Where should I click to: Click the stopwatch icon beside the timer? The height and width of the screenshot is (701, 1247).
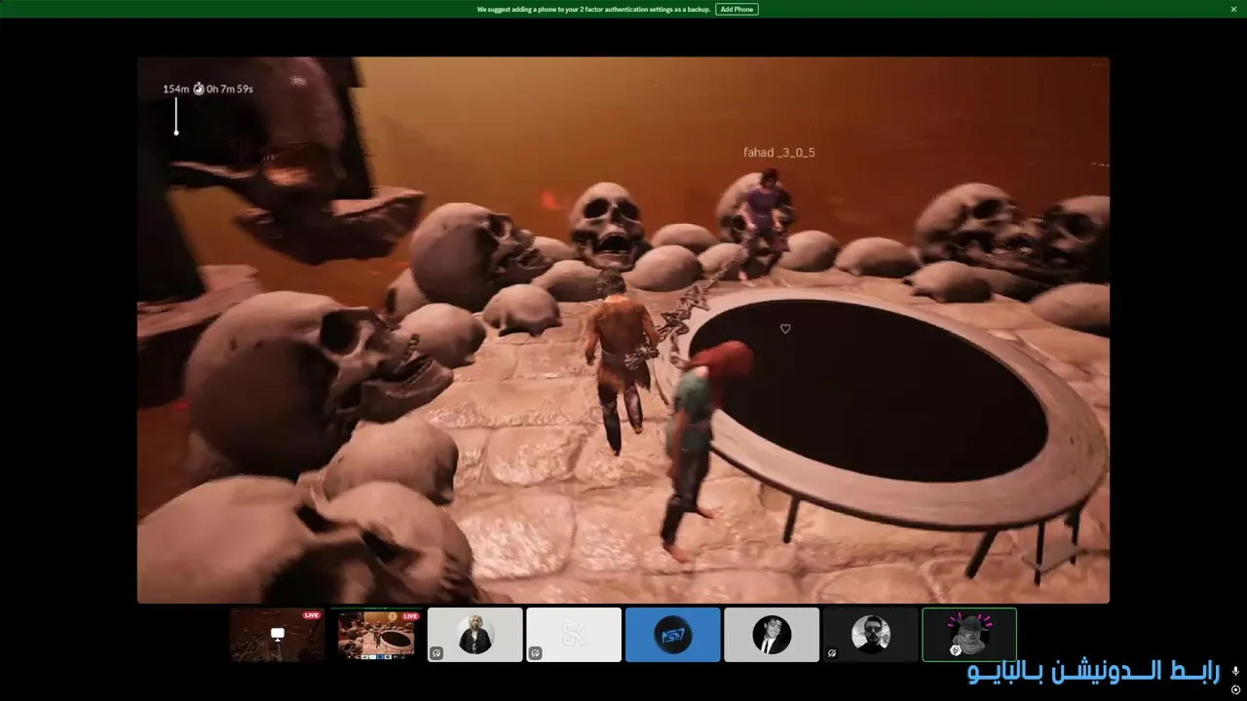(x=199, y=89)
